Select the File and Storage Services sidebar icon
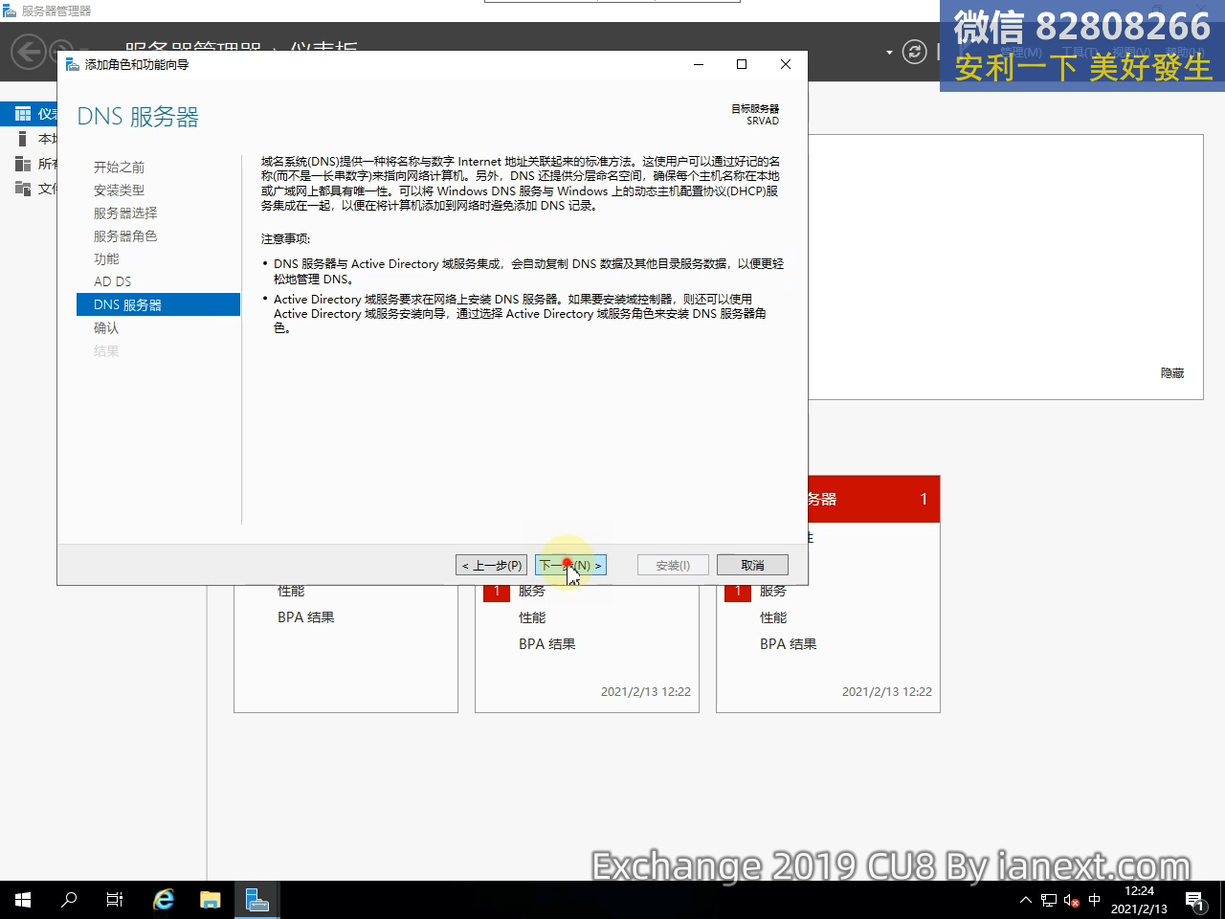Image resolution: width=1225 pixels, height=919 pixels. point(23,189)
